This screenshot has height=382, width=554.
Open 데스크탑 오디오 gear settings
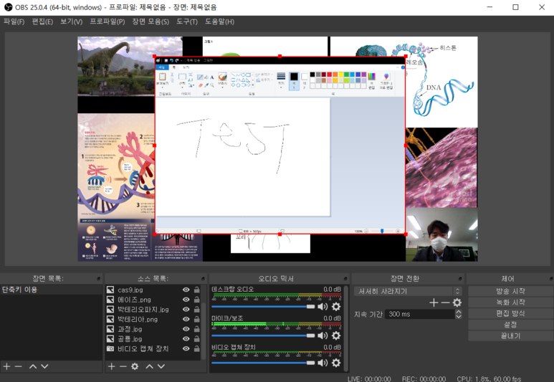pos(336,306)
